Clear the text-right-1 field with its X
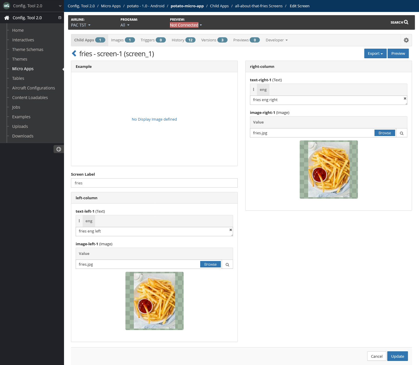The width and height of the screenshot is (419, 365). tap(405, 98)
